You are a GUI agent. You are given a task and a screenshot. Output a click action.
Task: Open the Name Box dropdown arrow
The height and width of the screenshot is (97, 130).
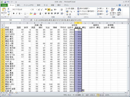(22, 20)
